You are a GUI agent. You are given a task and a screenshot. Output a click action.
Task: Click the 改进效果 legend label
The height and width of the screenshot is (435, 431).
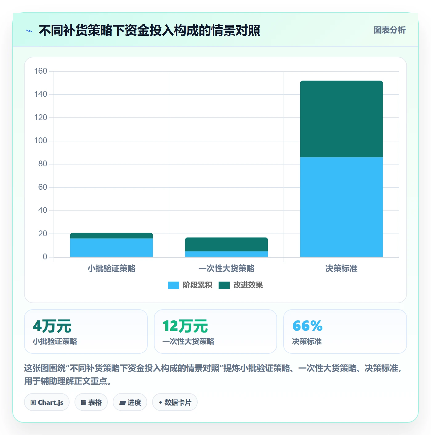pyautogui.click(x=248, y=285)
